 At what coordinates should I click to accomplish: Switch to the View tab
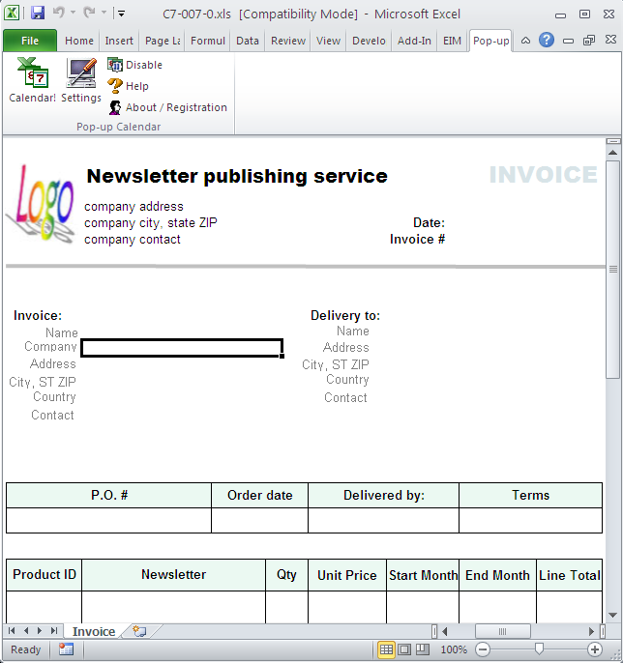click(x=329, y=41)
